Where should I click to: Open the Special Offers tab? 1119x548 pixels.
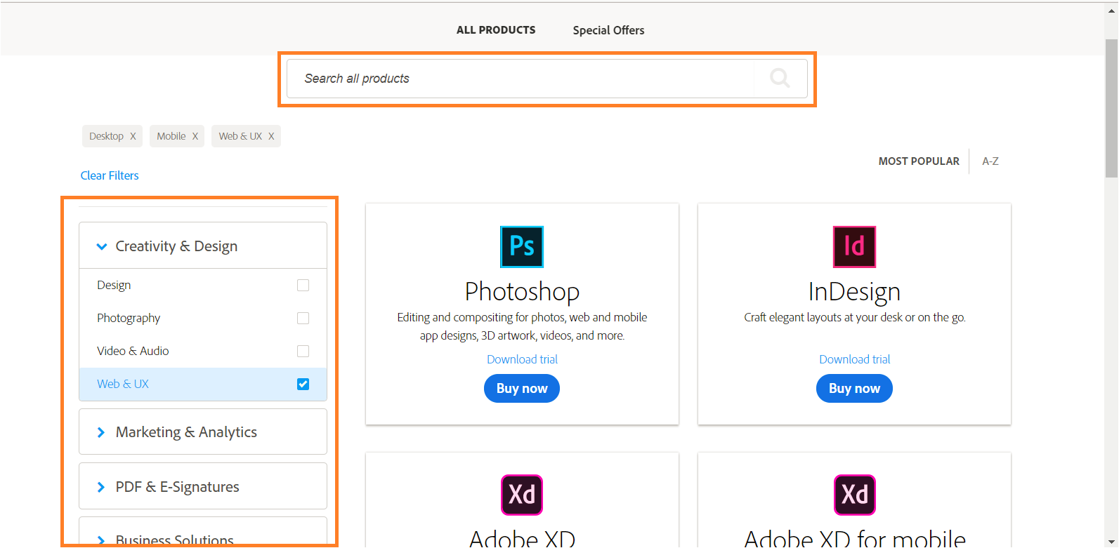(x=608, y=30)
